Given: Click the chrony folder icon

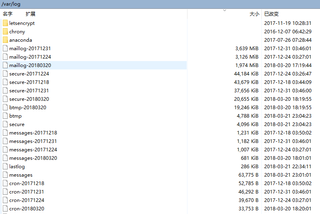Looking at the screenshot, I should click(5, 32).
